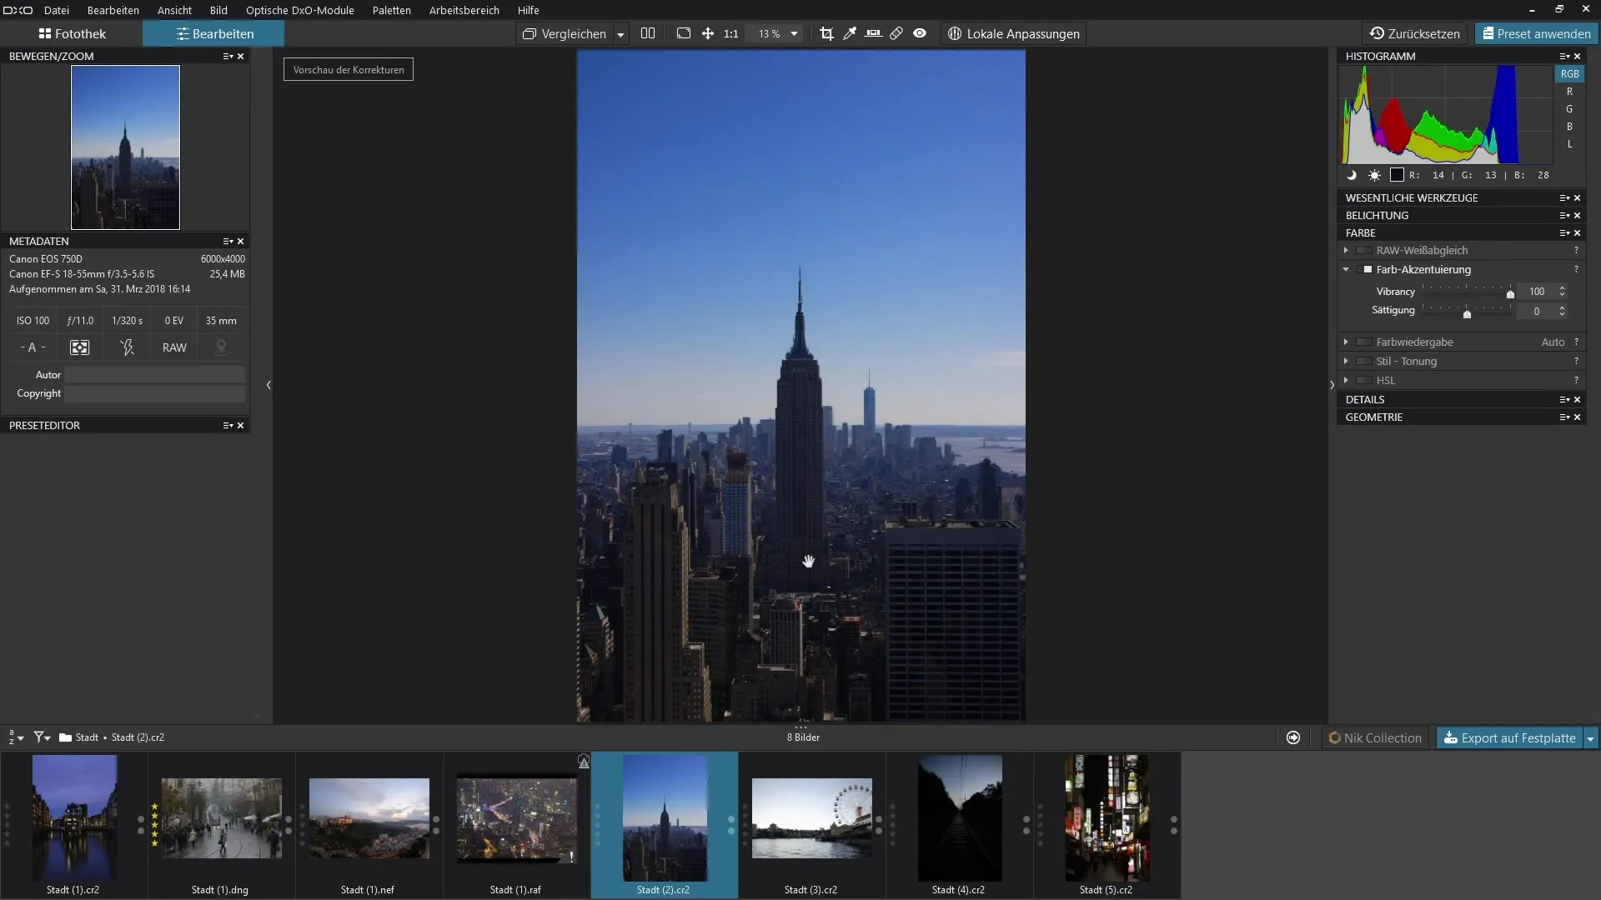Open the Nik Collection button
This screenshot has width=1601, height=900.
(1375, 738)
